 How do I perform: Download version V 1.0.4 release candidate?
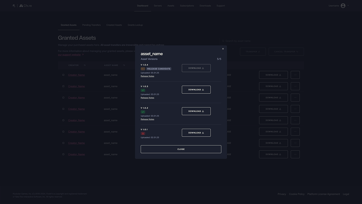(x=196, y=68)
